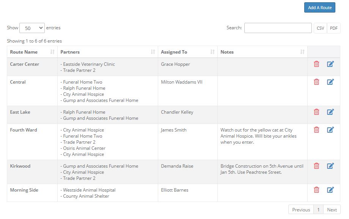Sort table by Partners column

point(107,52)
